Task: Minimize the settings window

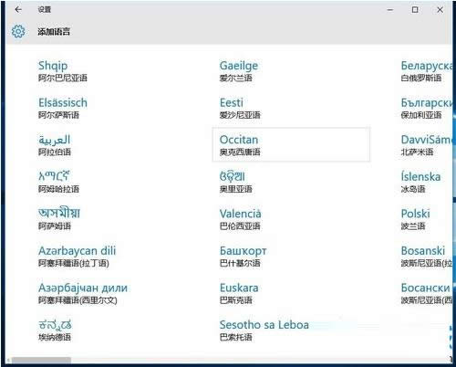Action: click(390, 10)
